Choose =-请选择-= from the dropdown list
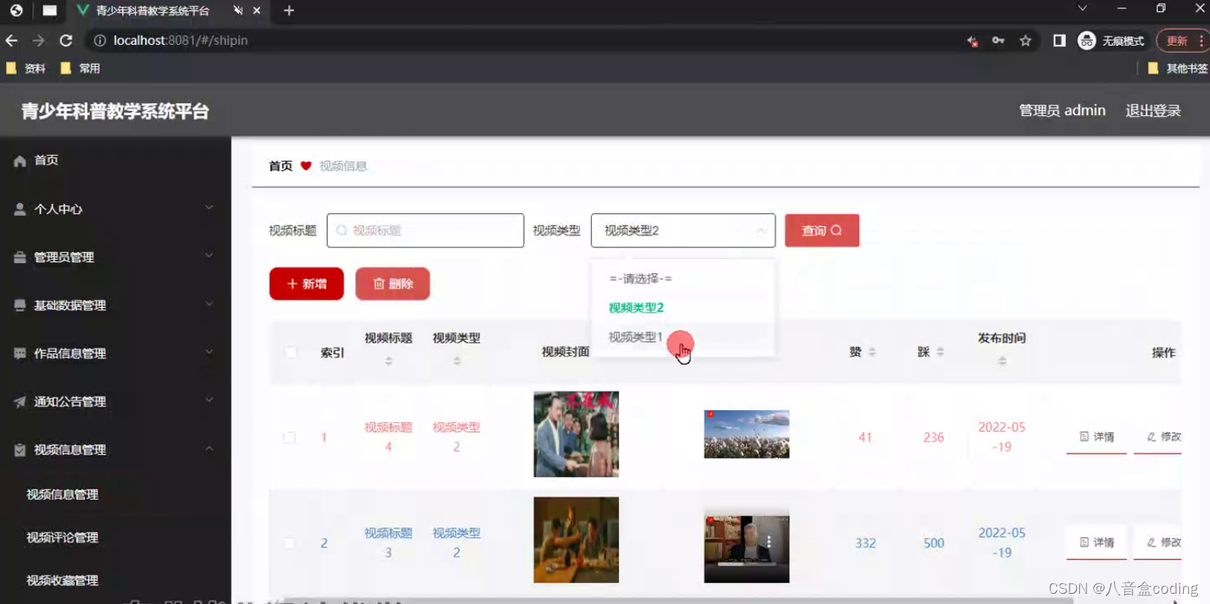Viewport: 1210px width, 604px height. point(683,279)
